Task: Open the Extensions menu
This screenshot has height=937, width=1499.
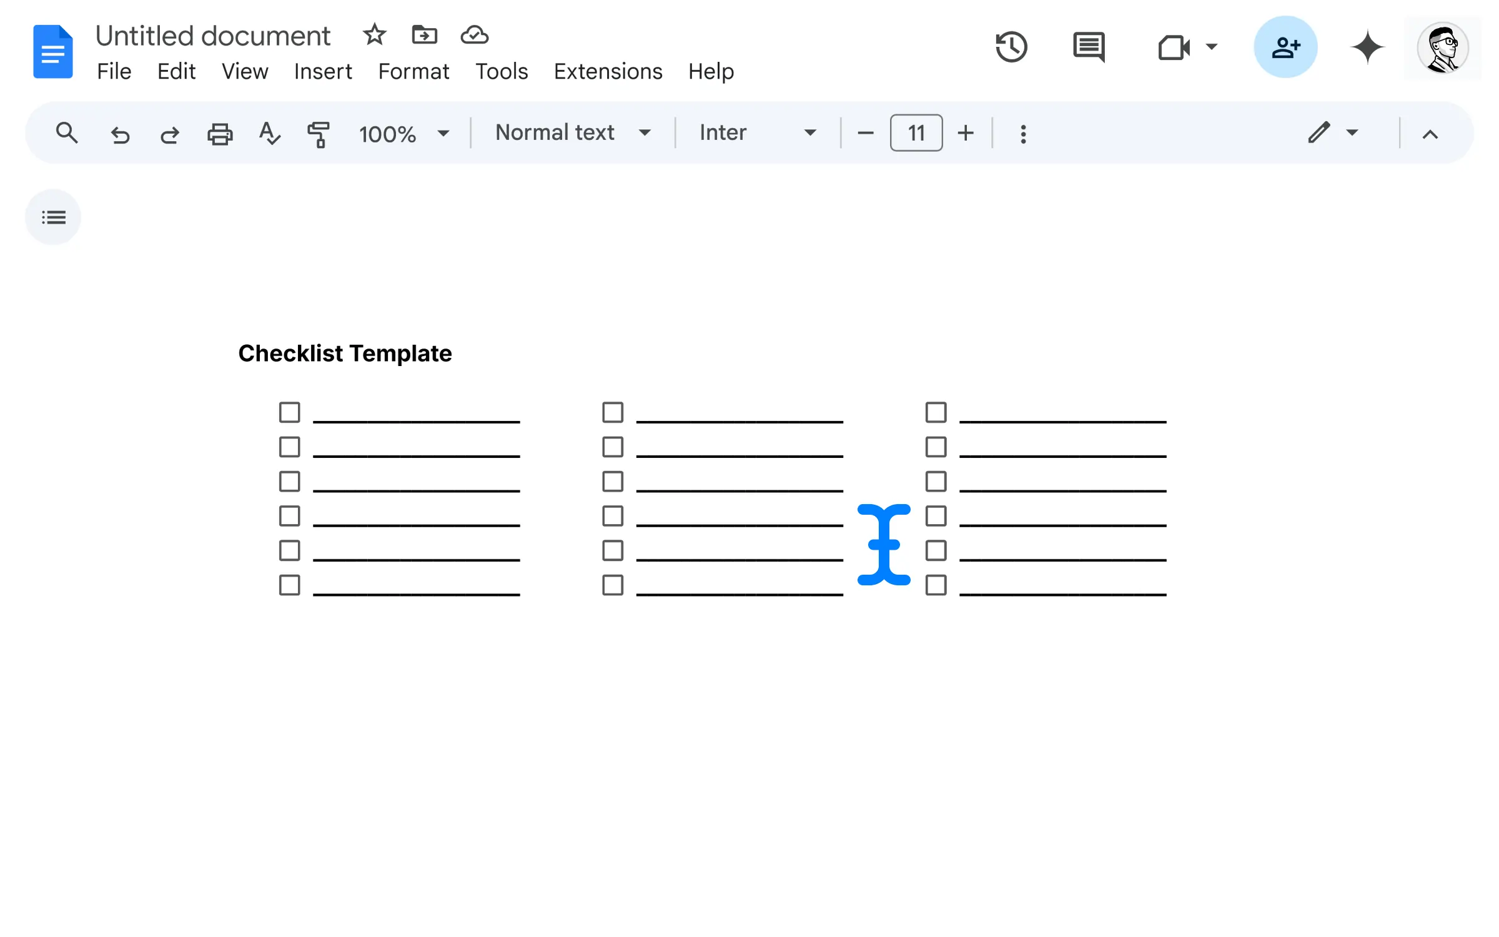Action: [x=608, y=71]
